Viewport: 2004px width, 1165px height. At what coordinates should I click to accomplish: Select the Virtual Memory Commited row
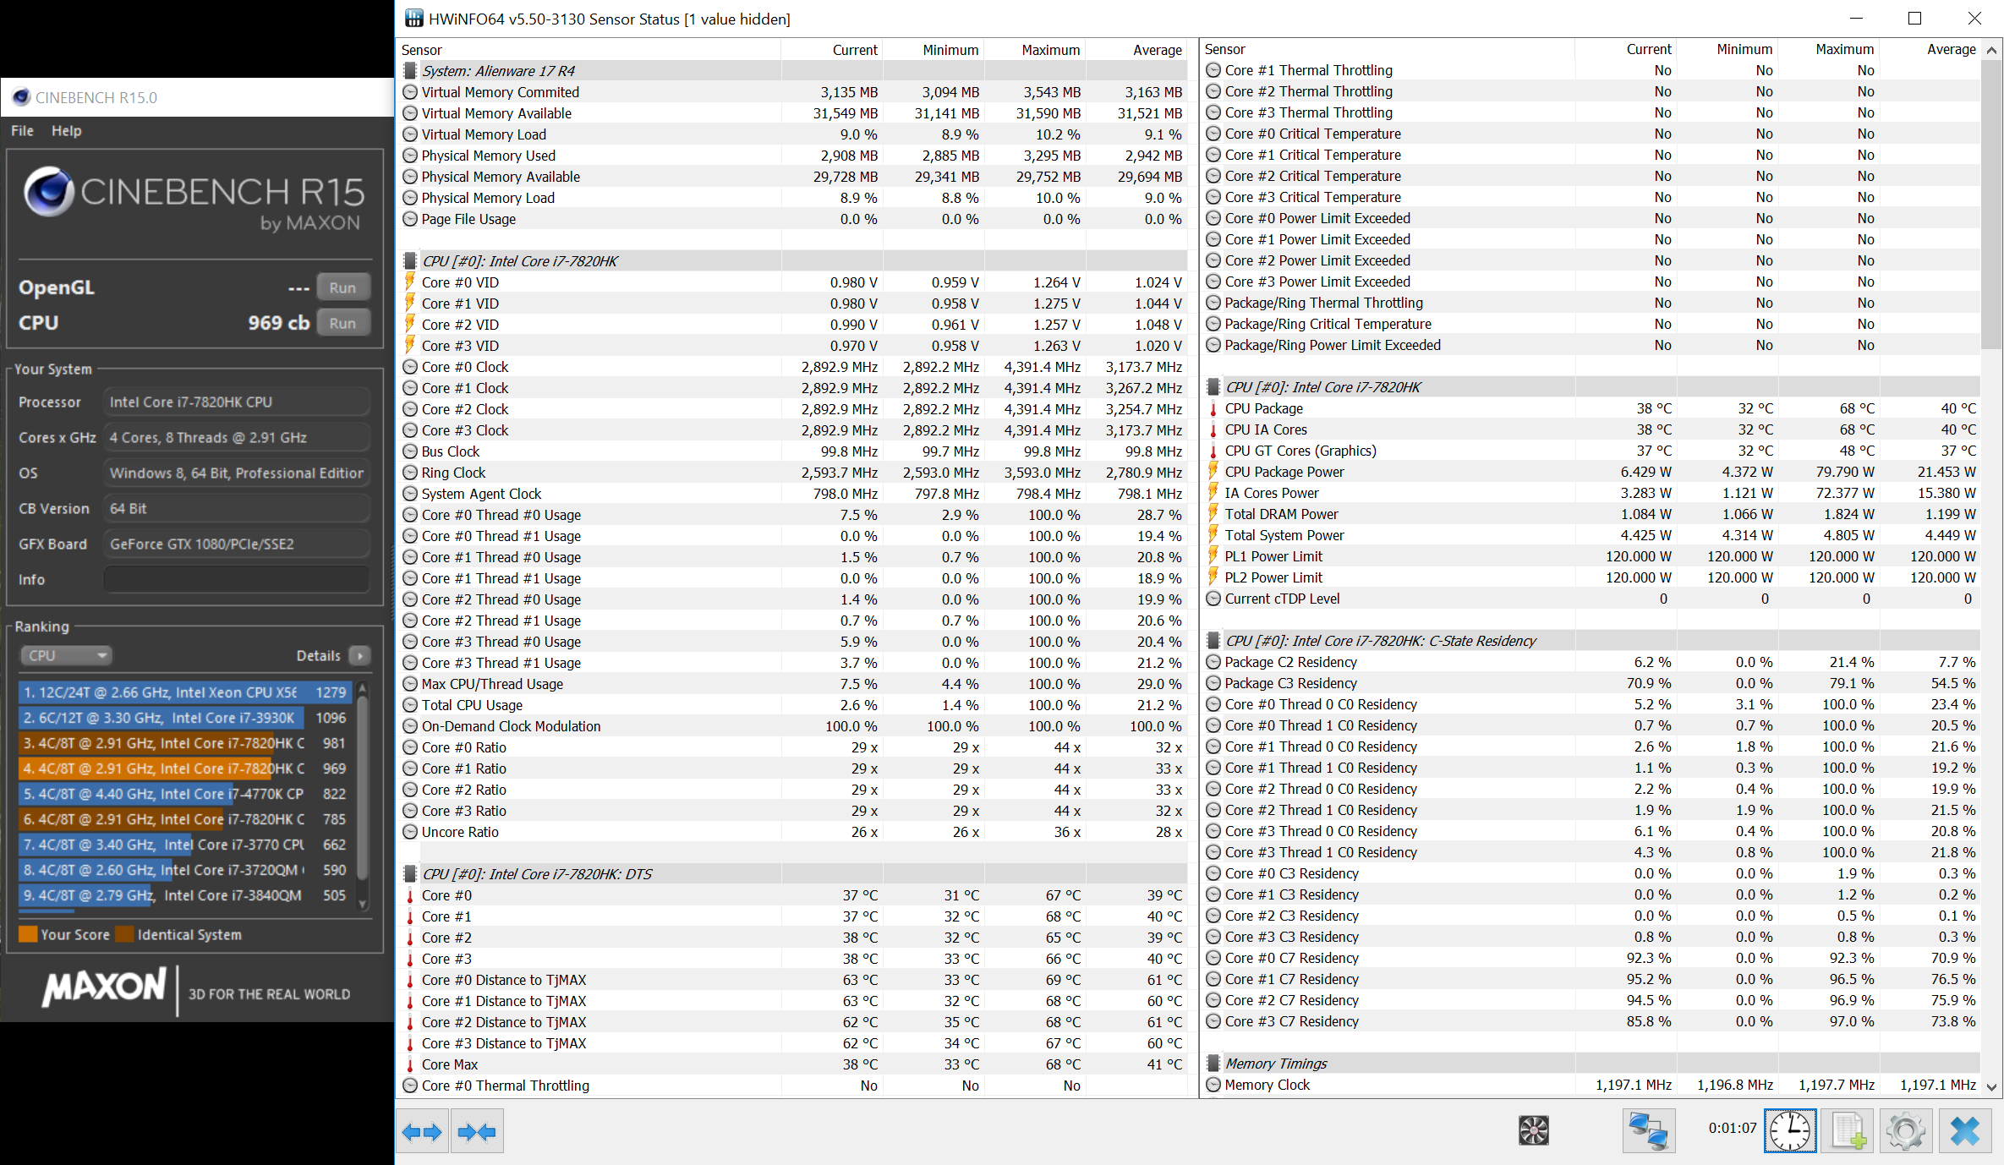pyautogui.click(x=793, y=92)
